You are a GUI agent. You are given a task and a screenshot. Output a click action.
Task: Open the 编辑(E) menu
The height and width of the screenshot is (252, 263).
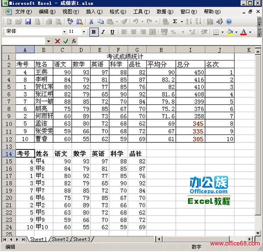click(x=47, y=12)
